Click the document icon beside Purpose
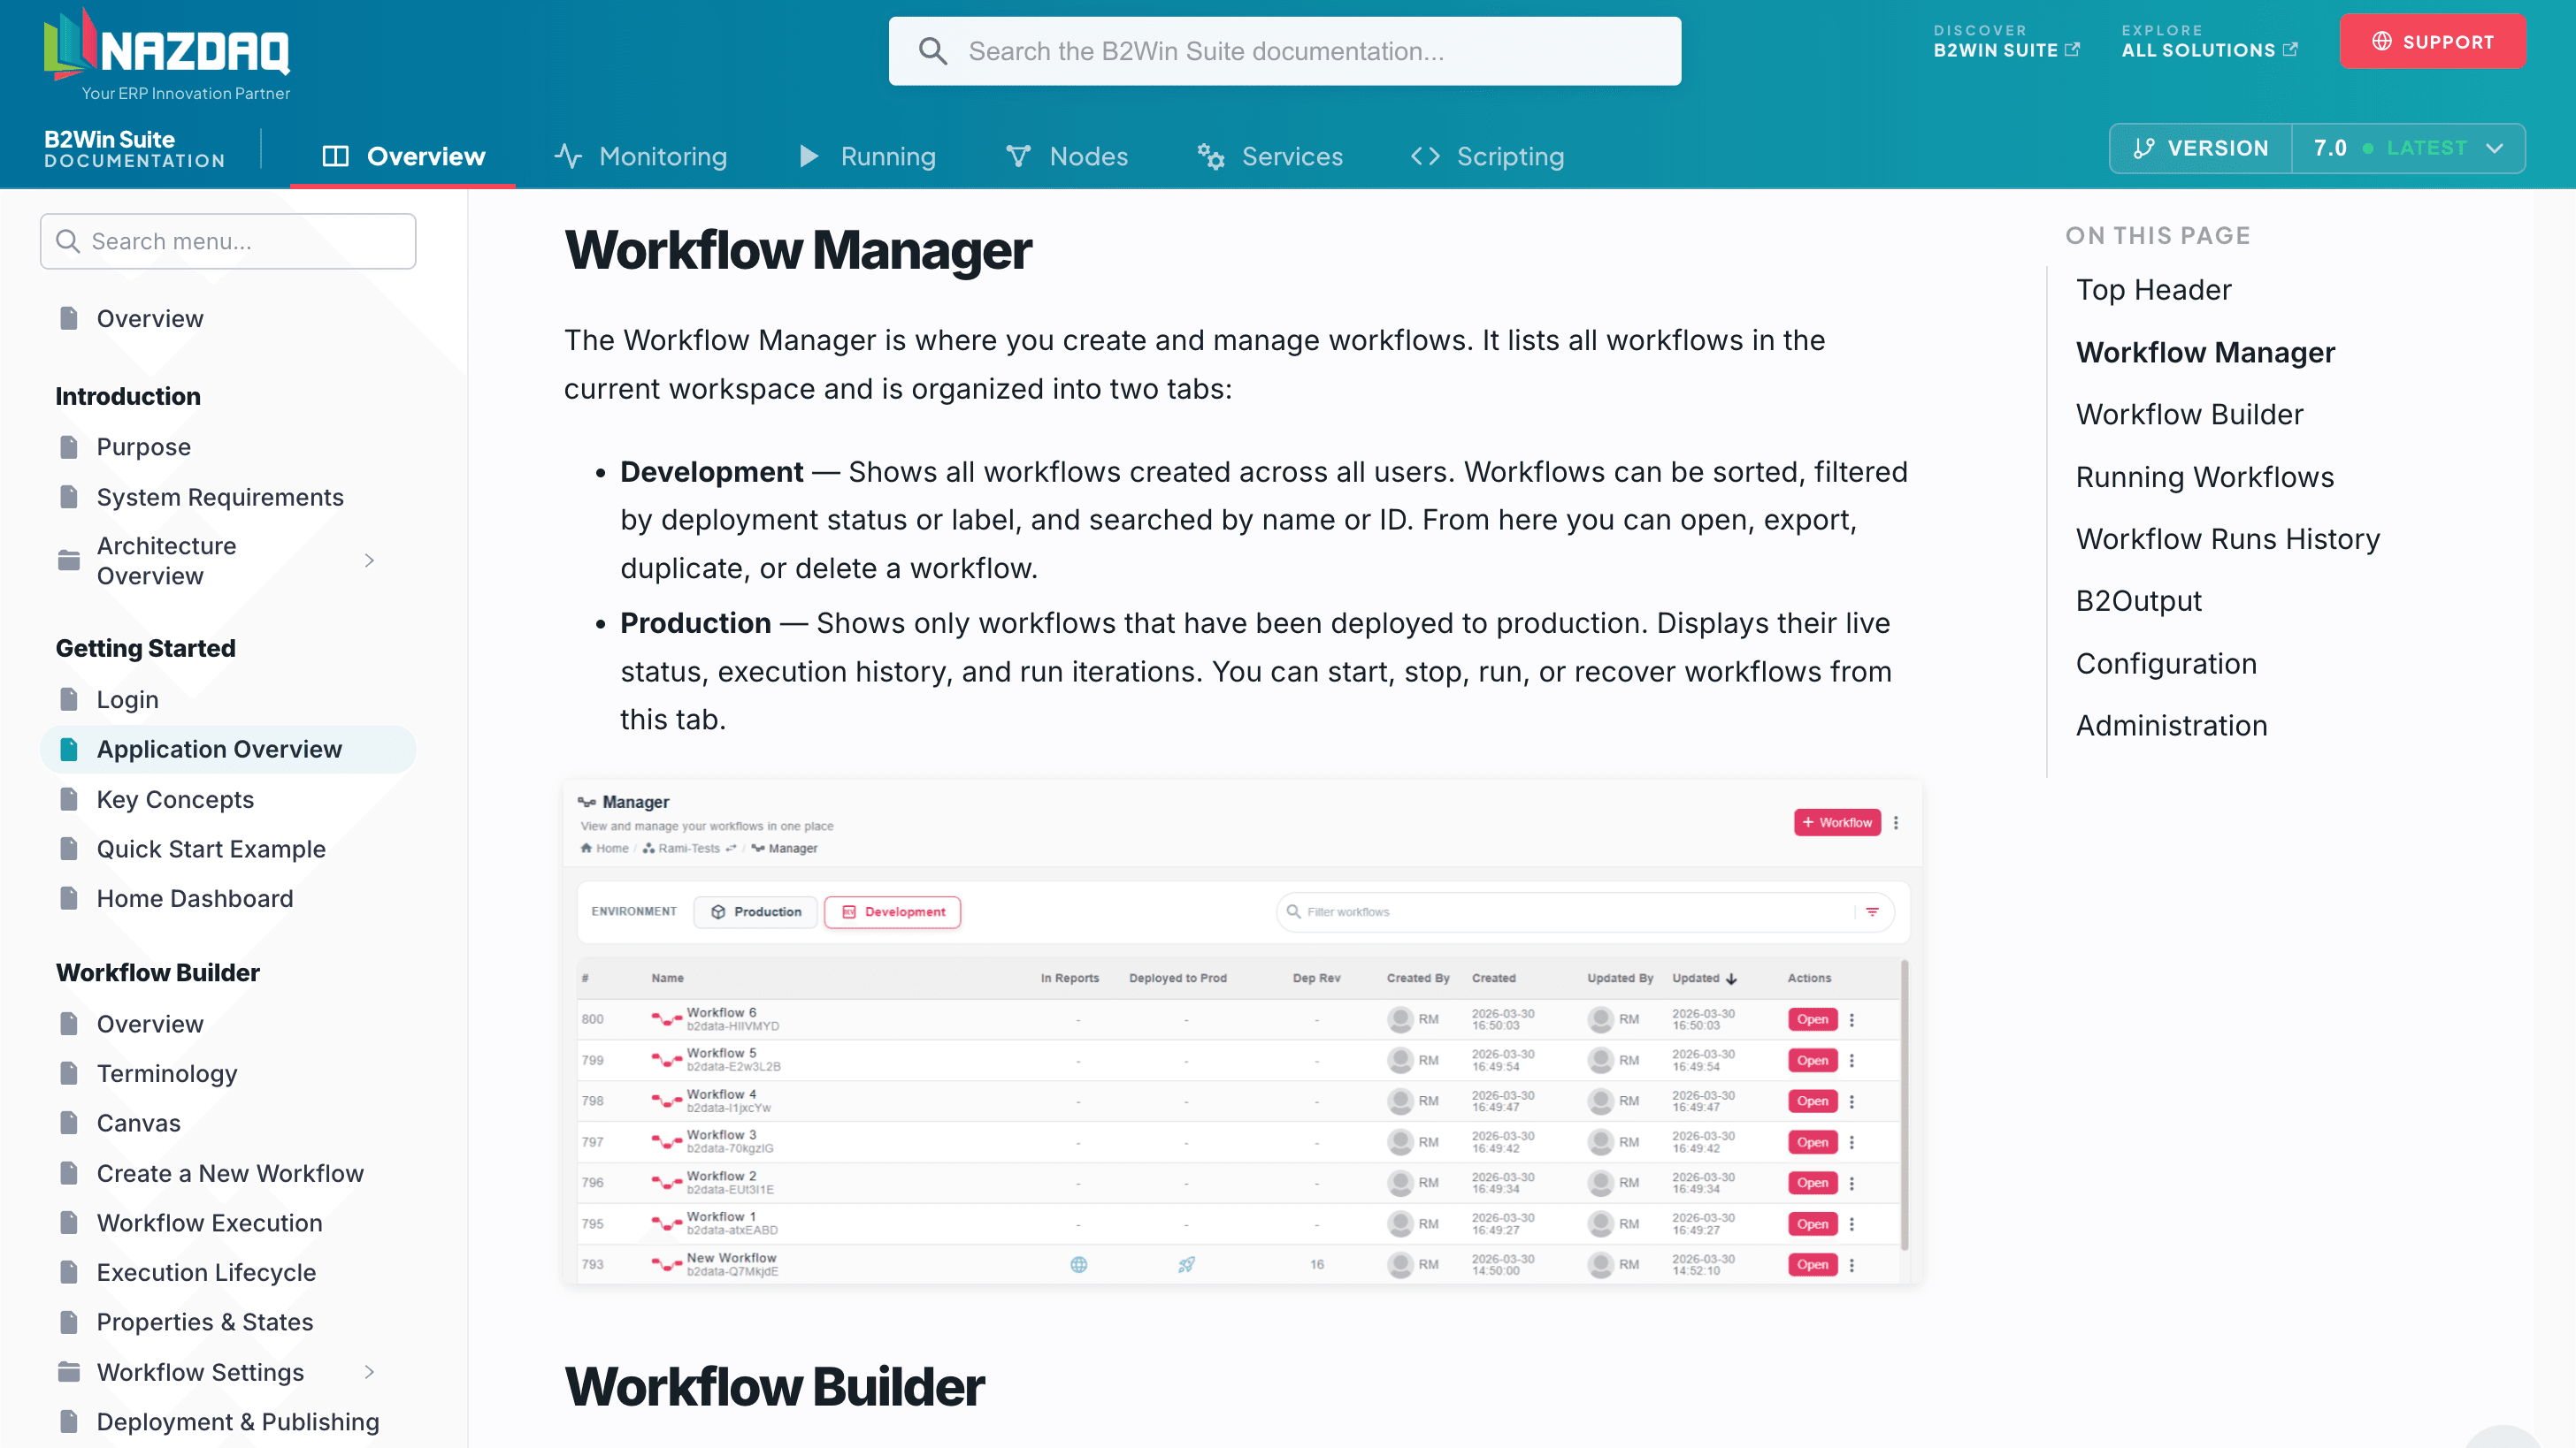Image resolution: width=2576 pixels, height=1448 pixels. point(69,446)
